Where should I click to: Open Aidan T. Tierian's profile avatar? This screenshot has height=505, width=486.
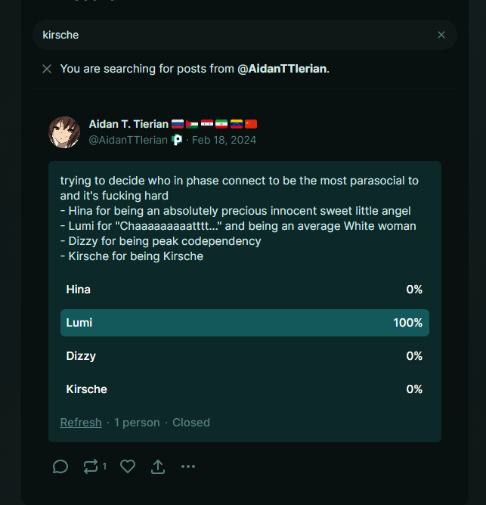click(x=64, y=132)
